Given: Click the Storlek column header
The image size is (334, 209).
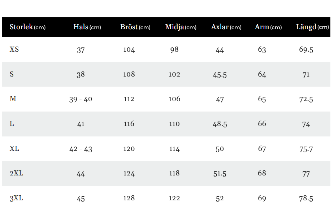Looking at the screenshot, I should 27,27.
